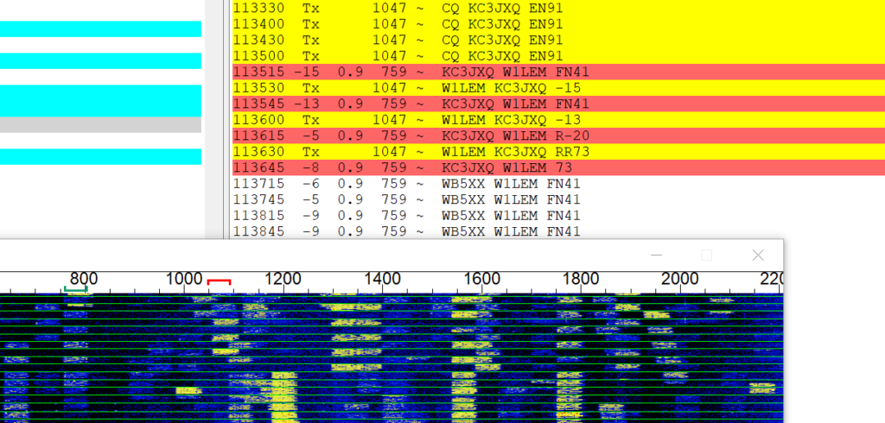The width and height of the screenshot is (885, 423).
Task: Close the waterfall window
Action: [758, 255]
